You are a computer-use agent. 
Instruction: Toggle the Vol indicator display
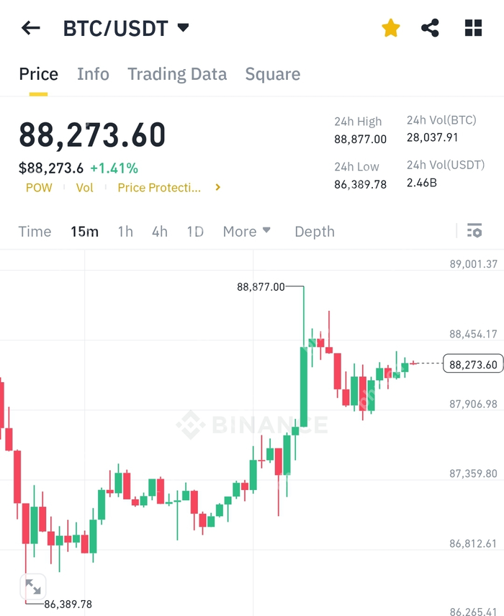pyautogui.click(x=85, y=187)
